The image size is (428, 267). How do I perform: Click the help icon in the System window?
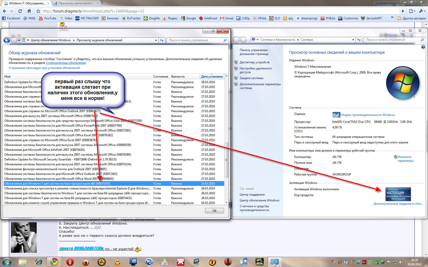coord(423,47)
